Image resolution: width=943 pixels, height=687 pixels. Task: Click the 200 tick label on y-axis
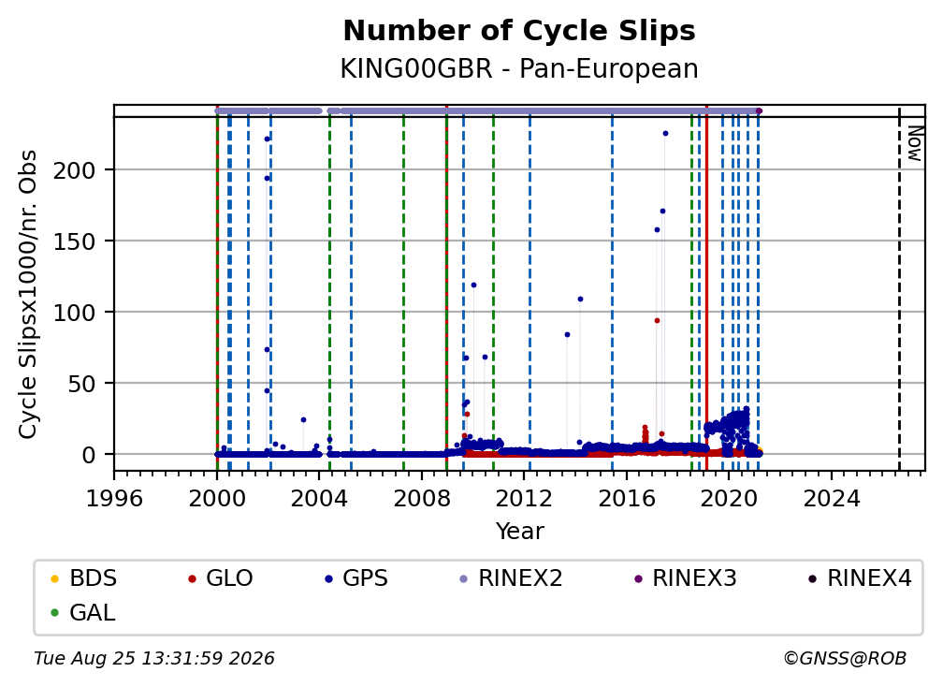point(75,171)
